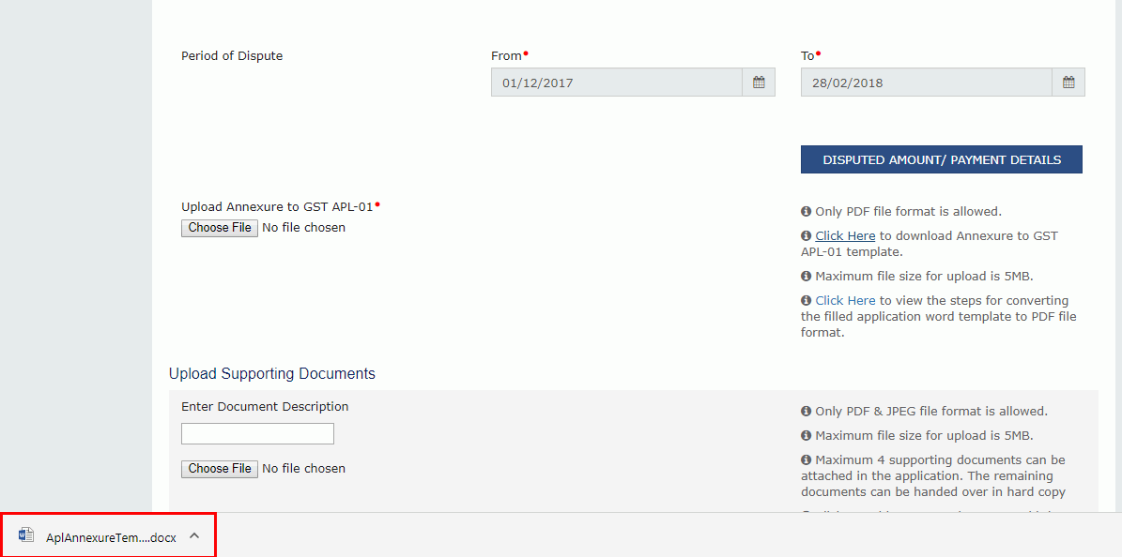
Task: Open the To date calendar picker
Action: pyautogui.click(x=1068, y=82)
